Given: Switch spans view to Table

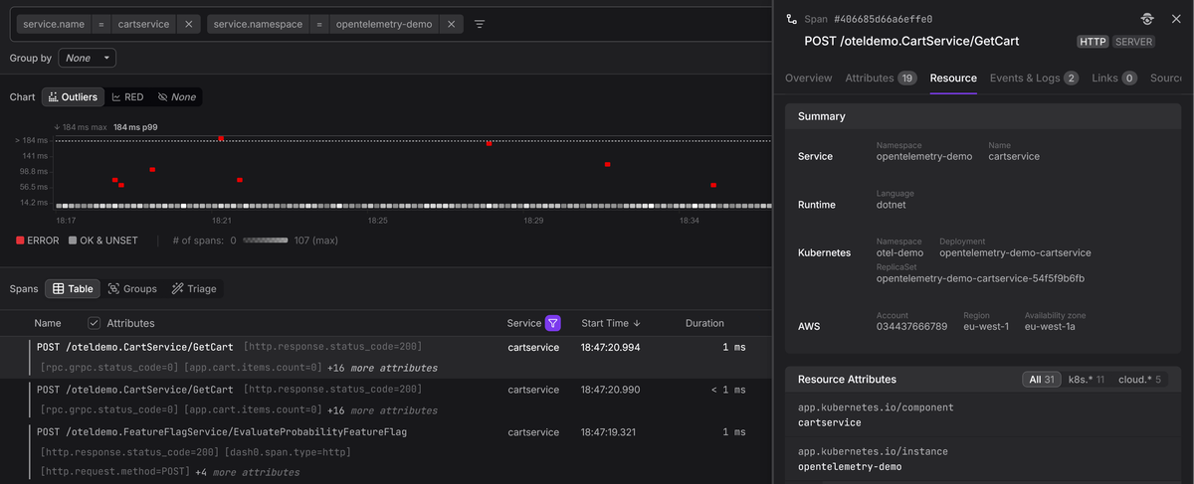Looking at the screenshot, I should coord(73,288).
